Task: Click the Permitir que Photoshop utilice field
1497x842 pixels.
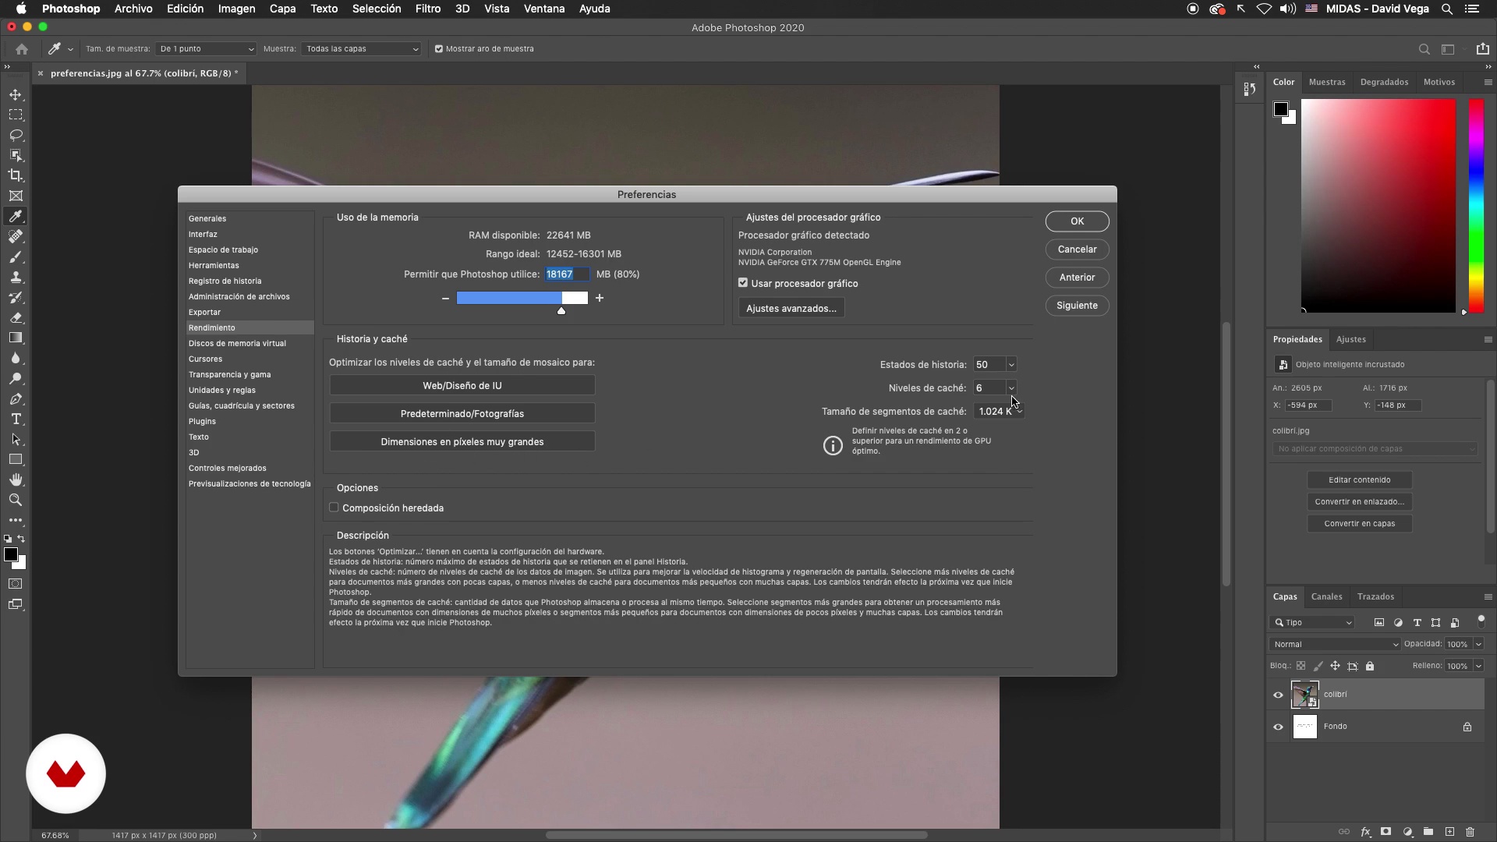Action: coord(567,274)
